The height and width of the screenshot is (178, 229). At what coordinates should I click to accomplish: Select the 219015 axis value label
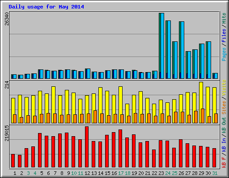[7, 133]
